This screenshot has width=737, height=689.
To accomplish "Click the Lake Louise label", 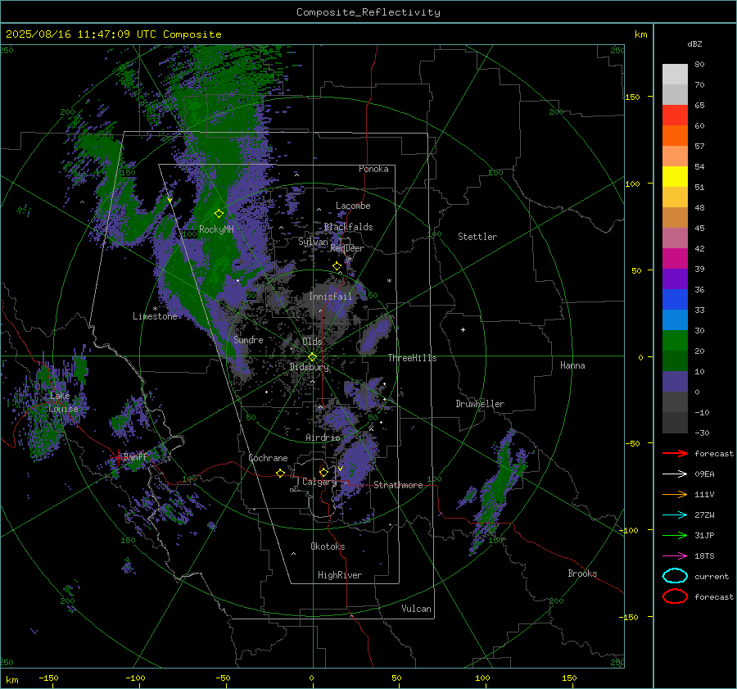I will click(x=63, y=402).
